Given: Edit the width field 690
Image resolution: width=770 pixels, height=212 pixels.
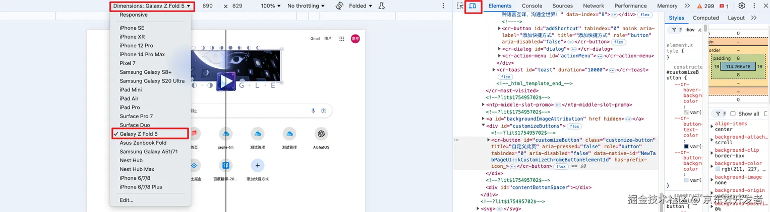Looking at the screenshot, I should tap(207, 6).
